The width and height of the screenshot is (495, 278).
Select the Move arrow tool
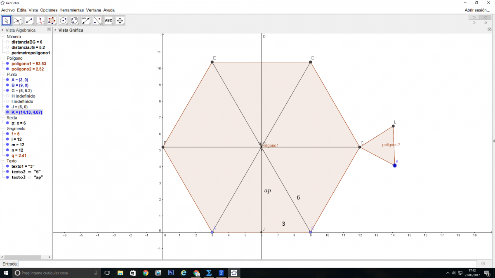[x=7, y=21]
